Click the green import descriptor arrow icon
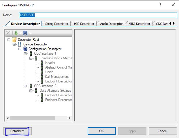The image size is (179, 138). coord(16,33)
